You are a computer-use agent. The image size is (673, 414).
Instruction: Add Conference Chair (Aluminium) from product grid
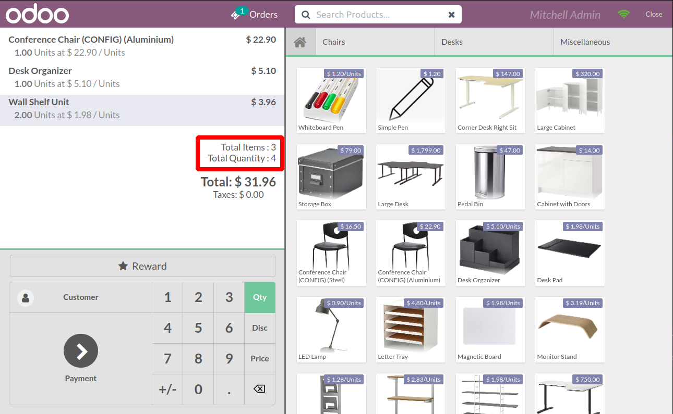[x=411, y=253]
